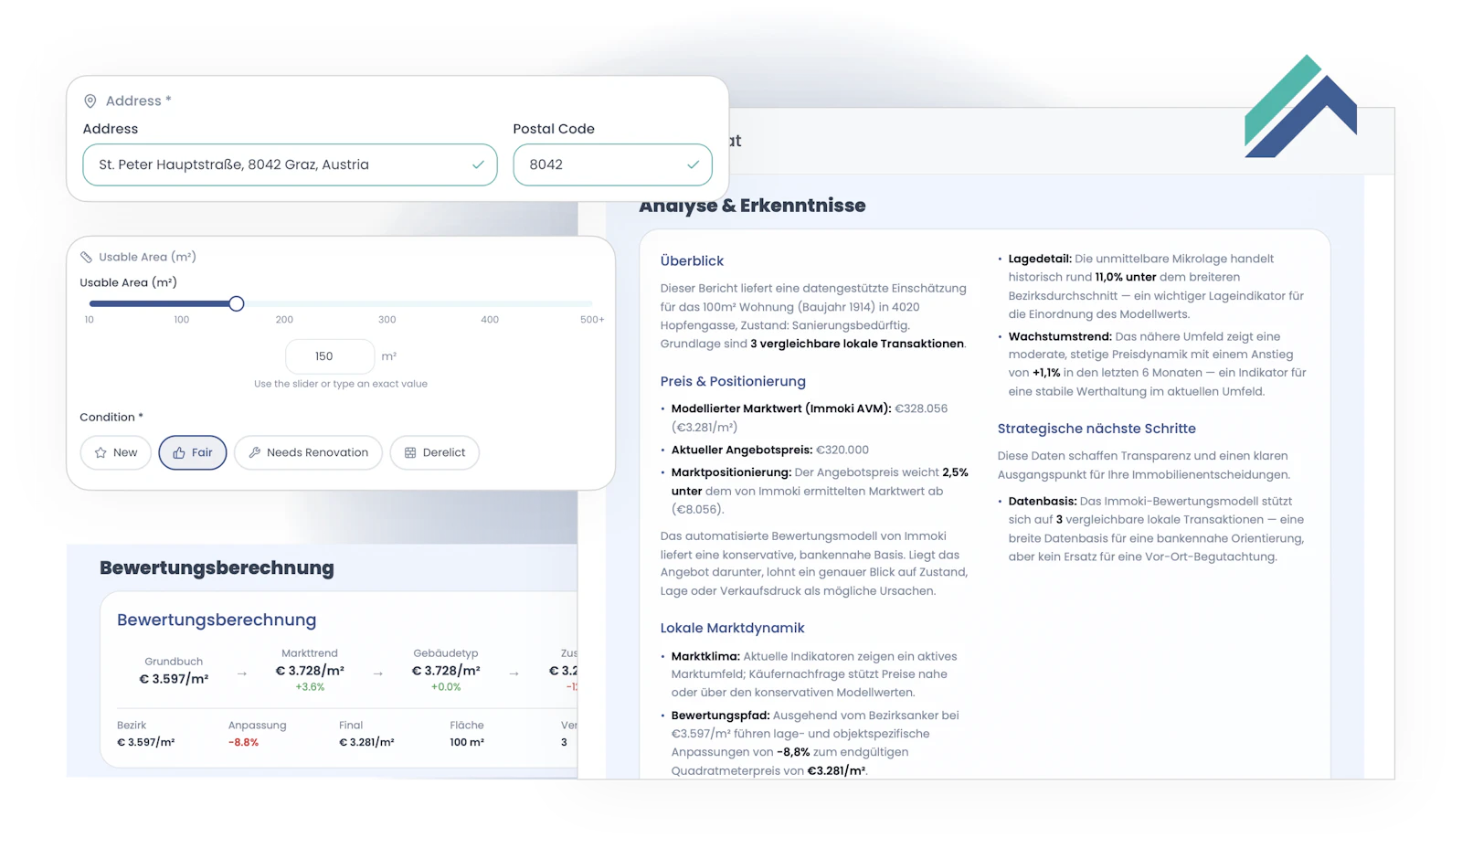1462x848 pixels.
Task: Click the Strategische nächste Schritte heading
Action: click(x=1096, y=429)
